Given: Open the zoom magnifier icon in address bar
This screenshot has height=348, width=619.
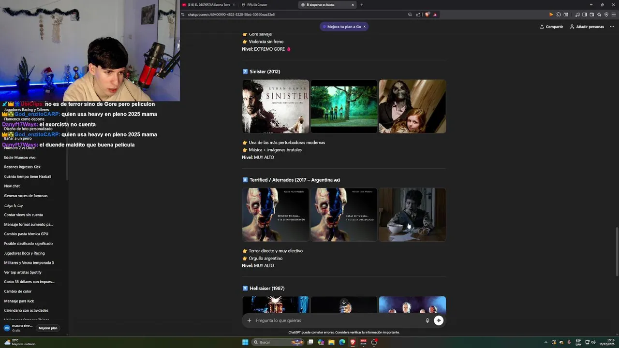Looking at the screenshot, I should coord(410,14).
